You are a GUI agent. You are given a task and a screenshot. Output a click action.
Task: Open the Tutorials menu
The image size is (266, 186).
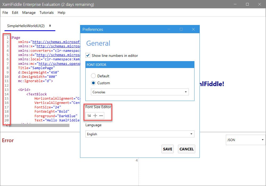47,12
